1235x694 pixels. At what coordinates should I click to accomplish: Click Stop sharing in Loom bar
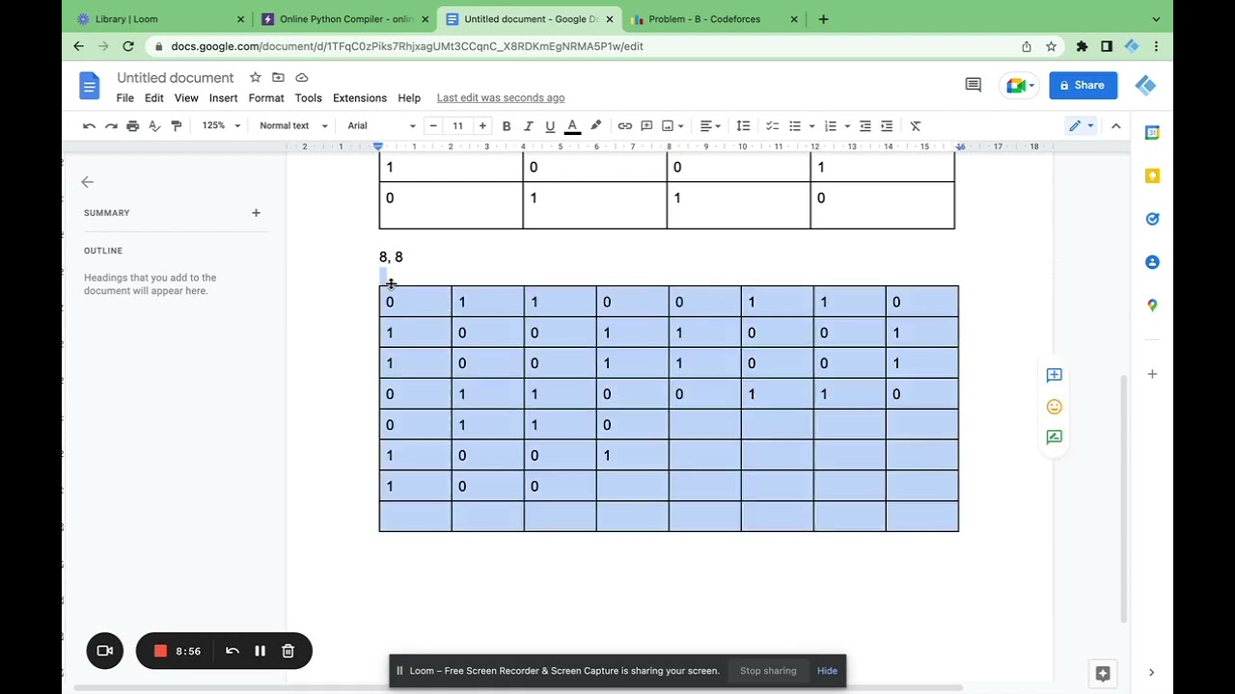(x=768, y=671)
